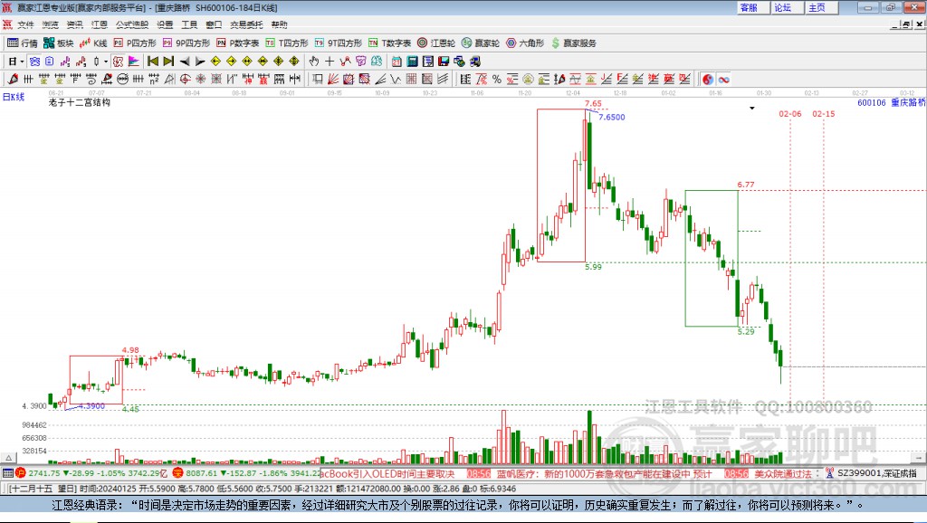
Task: Expand panel with bottom-left up triangle
Action: (8, 458)
